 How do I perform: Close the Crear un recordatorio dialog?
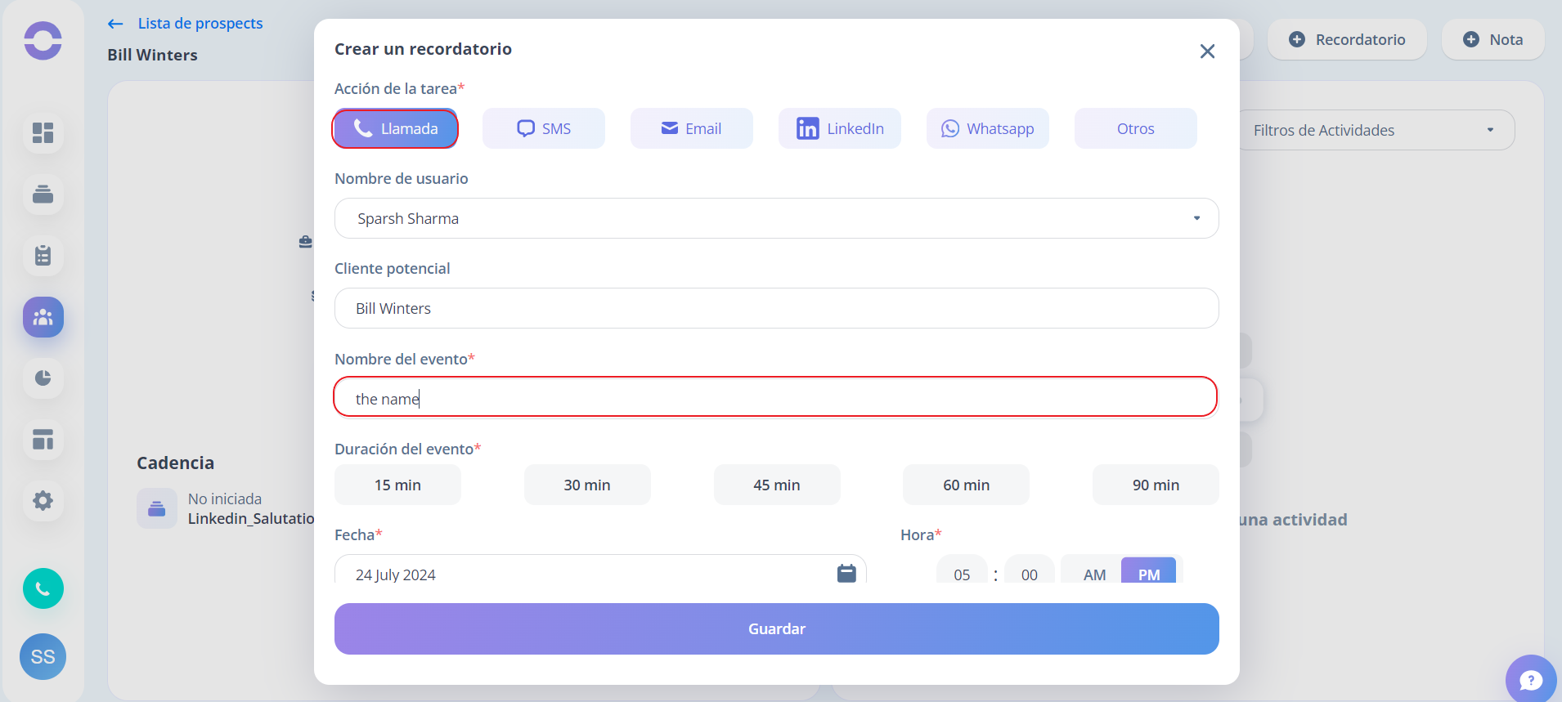tap(1207, 51)
